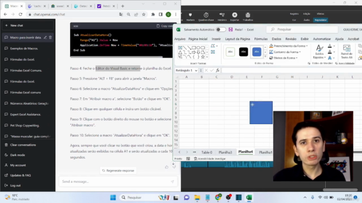The width and height of the screenshot is (362, 203).
Task: Open Efeitos de Forma dropdown
Action: (x=283, y=58)
